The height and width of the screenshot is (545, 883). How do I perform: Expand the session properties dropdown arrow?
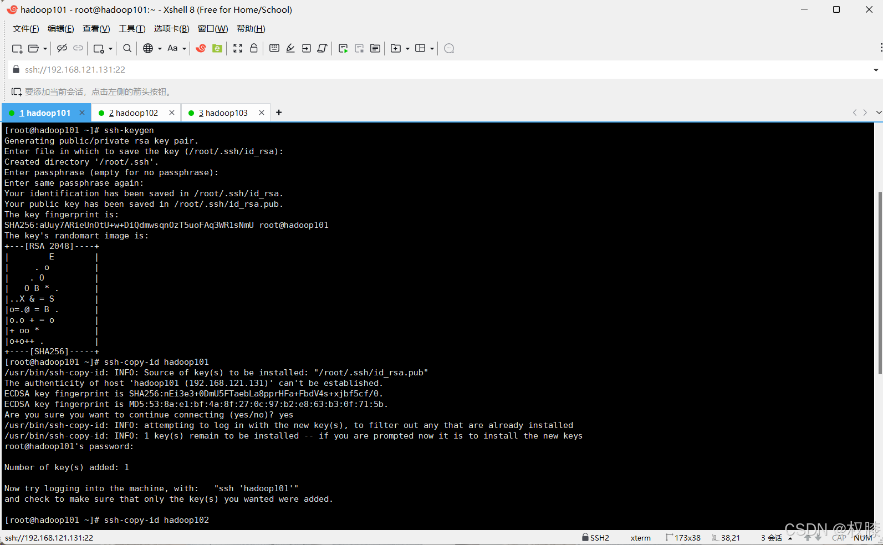point(110,49)
